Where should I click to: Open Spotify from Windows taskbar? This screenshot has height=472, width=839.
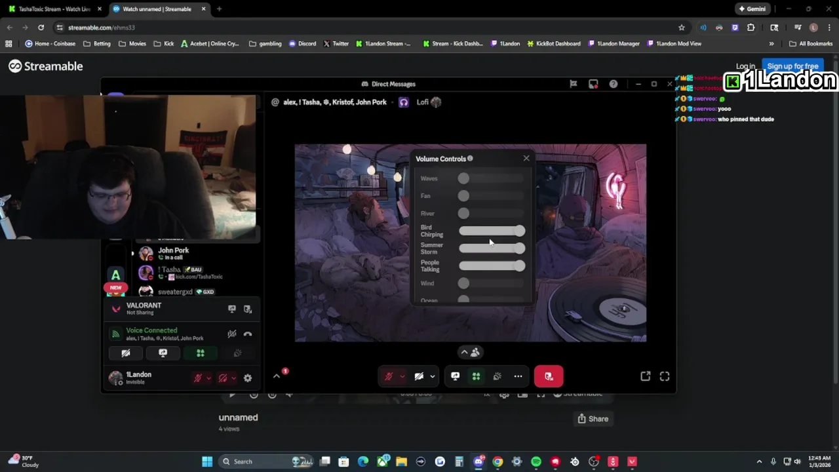click(x=536, y=462)
